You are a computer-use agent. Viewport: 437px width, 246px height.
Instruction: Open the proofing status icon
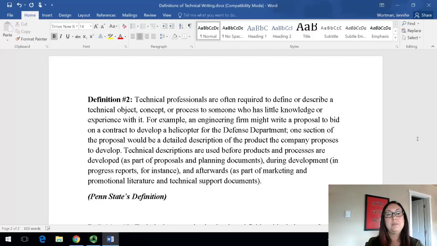point(48,229)
